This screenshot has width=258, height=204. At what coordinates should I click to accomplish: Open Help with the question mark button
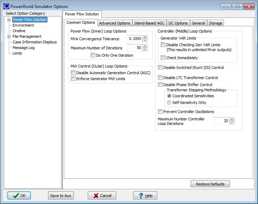tap(145, 196)
